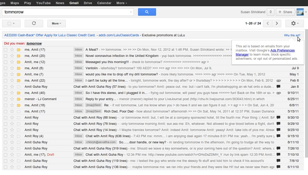
Task: Click importance marker on 'Ventolin' row
Action: pyautogui.click(x=19, y=68)
